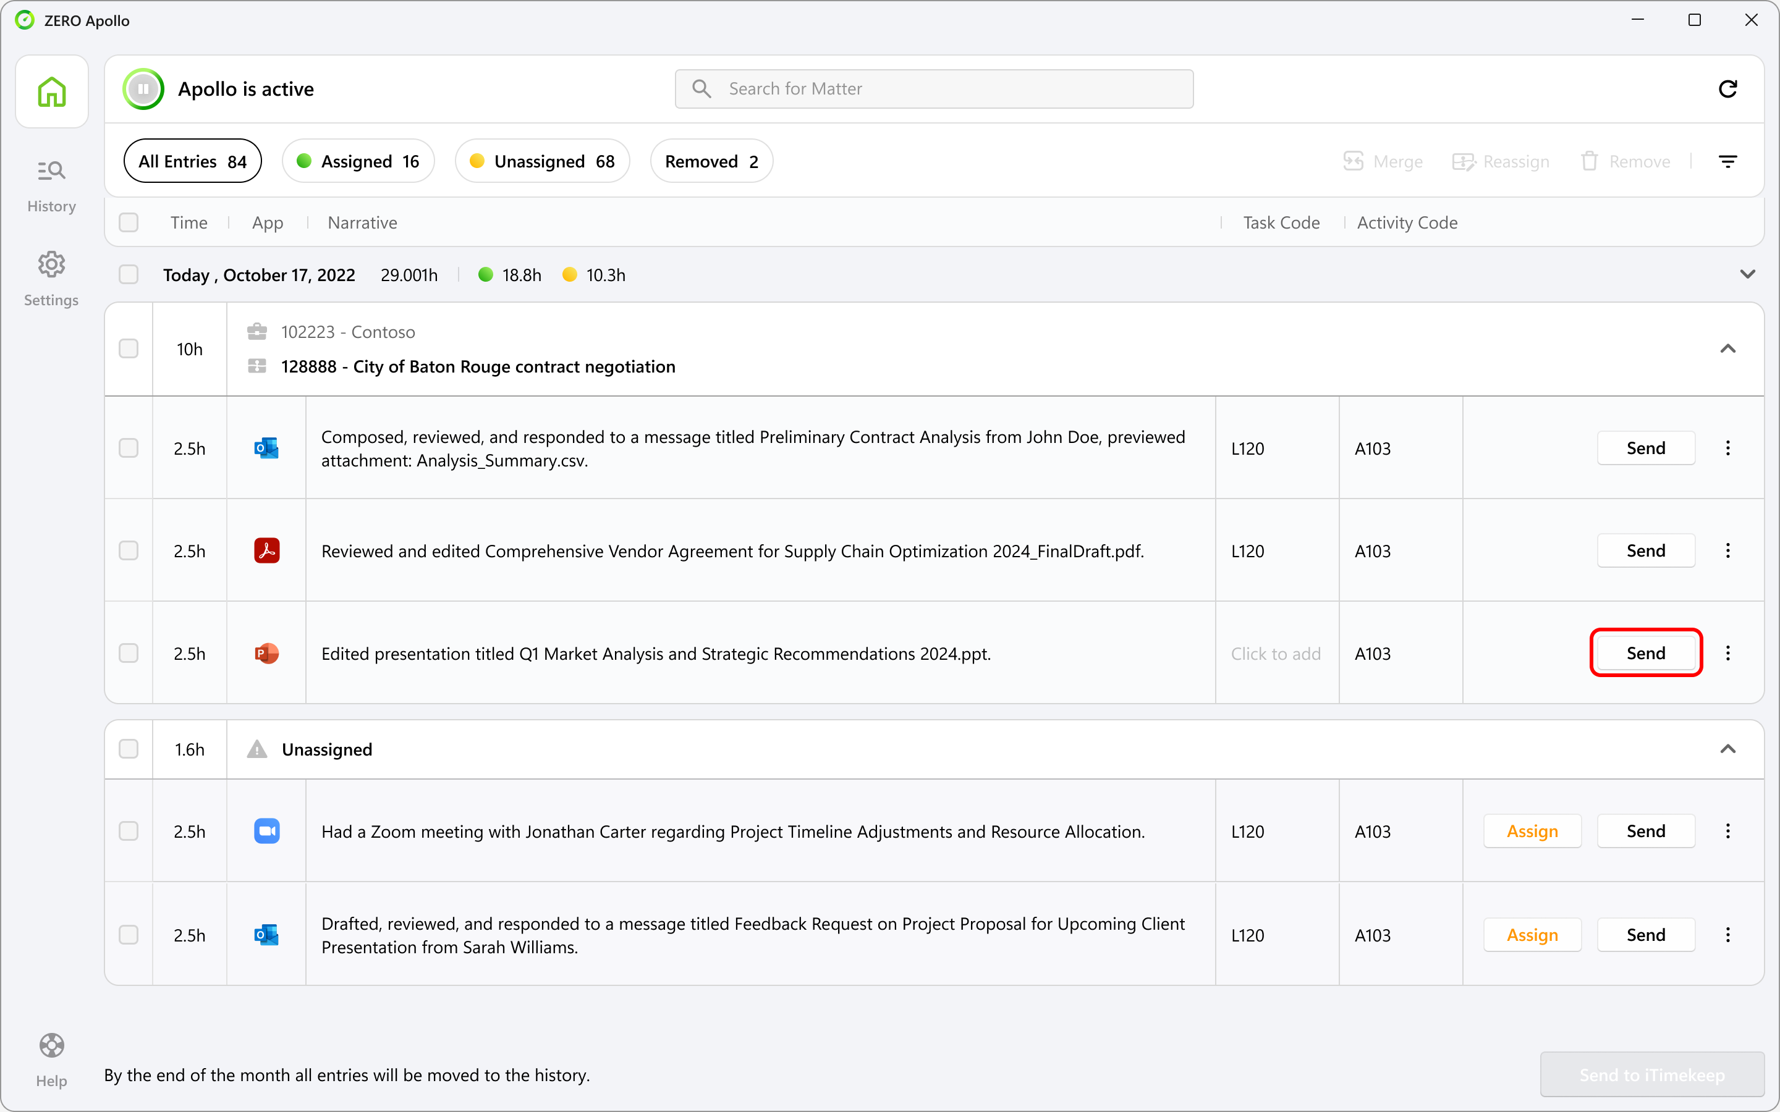Image resolution: width=1780 pixels, height=1112 pixels.
Task: Switch to the Assigned entries tab
Action: point(358,161)
